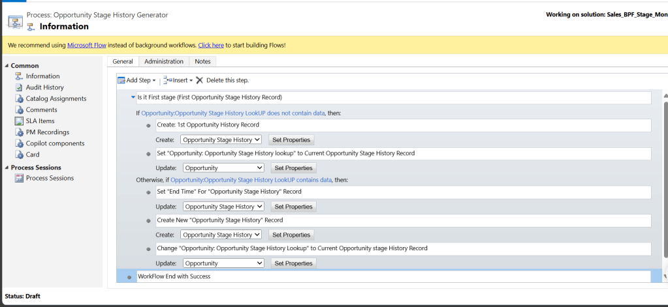Open the Information page link
The image size is (668, 307).
click(x=42, y=76)
